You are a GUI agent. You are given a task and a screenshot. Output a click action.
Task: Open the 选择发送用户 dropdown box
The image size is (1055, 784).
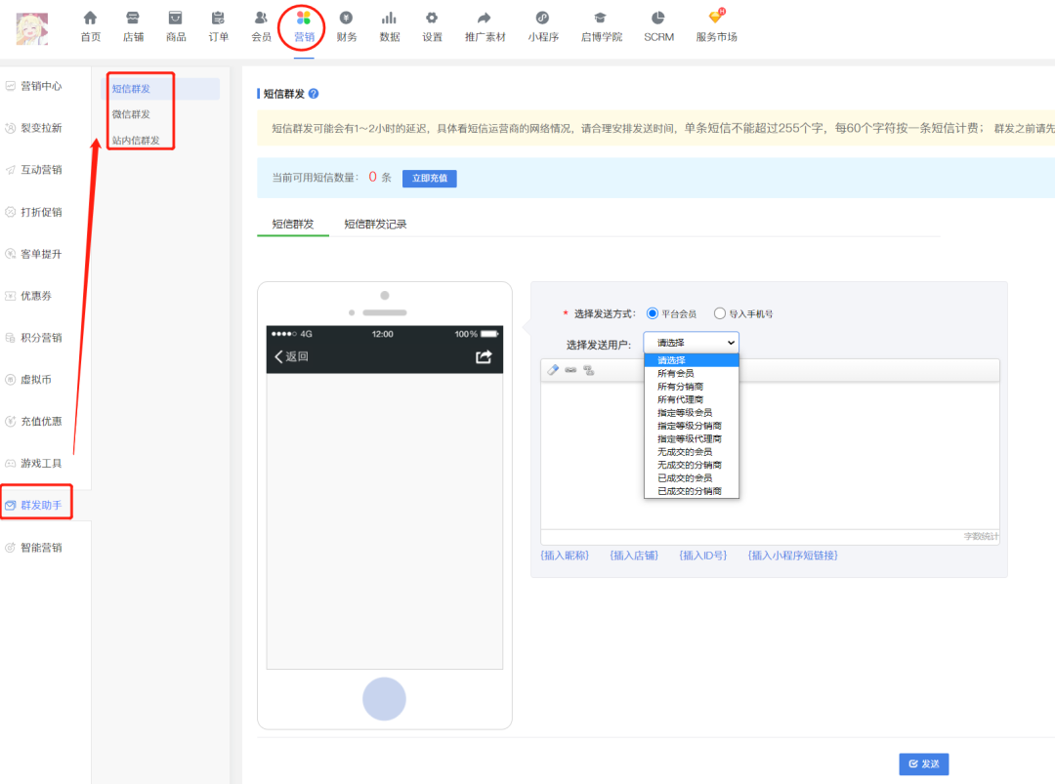(x=691, y=343)
